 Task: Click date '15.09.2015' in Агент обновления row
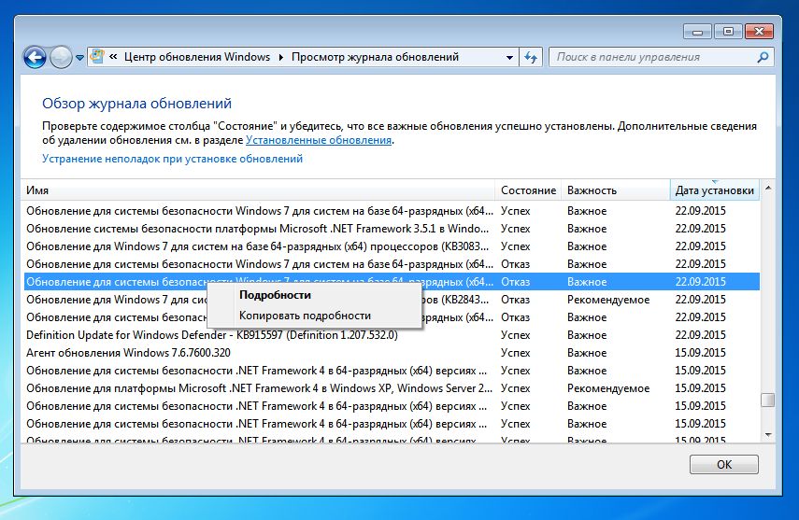(x=700, y=353)
